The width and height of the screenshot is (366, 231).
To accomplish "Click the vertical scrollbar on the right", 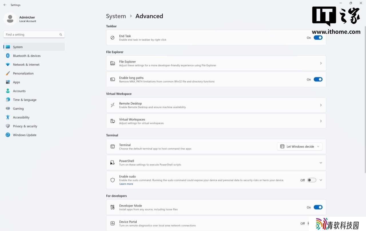I will 365,100.
